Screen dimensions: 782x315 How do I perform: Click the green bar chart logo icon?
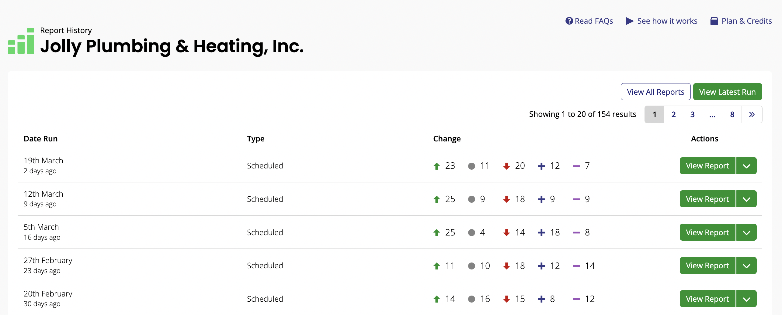(x=21, y=41)
